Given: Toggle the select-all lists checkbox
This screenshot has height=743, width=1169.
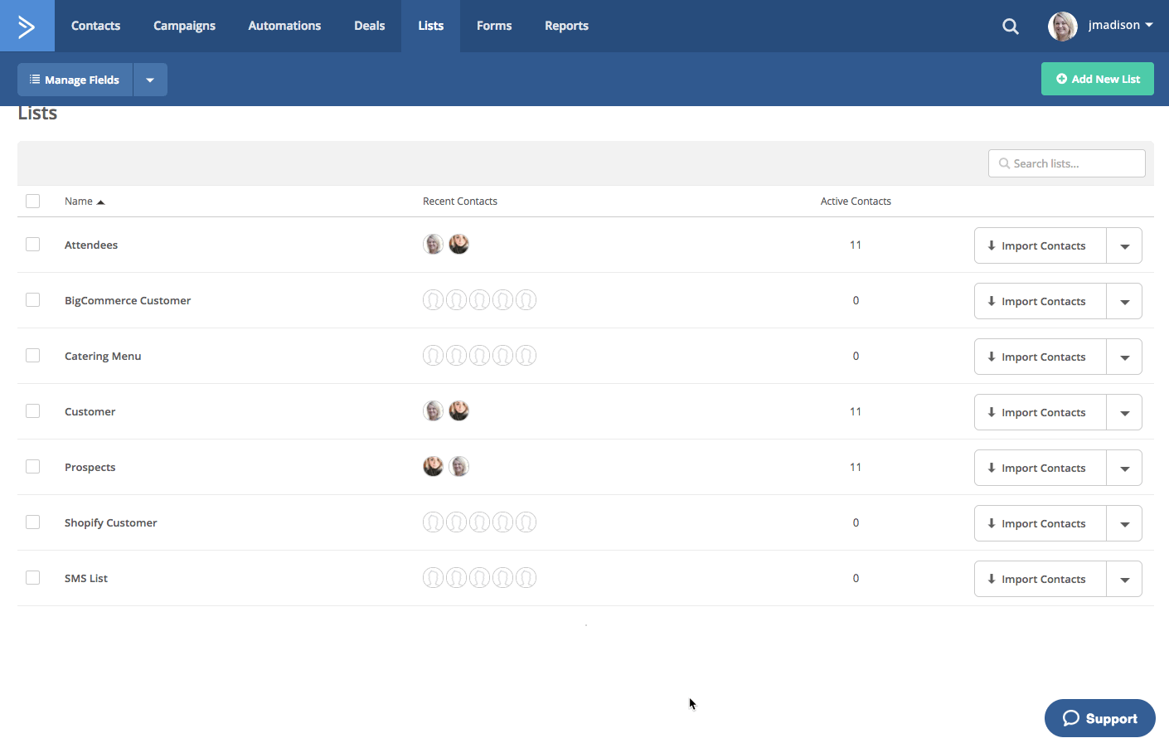Looking at the screenshot, I should (32, 201).
